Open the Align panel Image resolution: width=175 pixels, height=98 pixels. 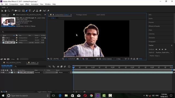(150, 30)
